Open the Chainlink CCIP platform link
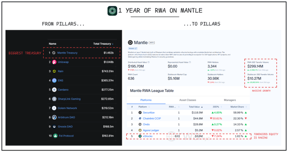Image resolution: width=288 pixels, height=152 pixels. (152, 119)
